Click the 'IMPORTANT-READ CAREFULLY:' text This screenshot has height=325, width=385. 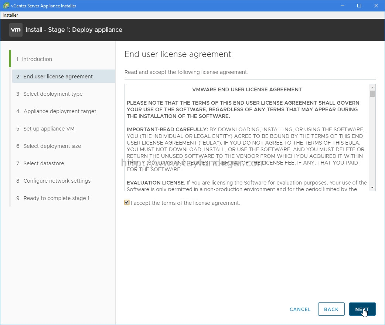tap(167, 129)
